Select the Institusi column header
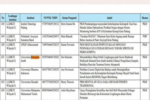150x100 pixels. pos(31,18)
